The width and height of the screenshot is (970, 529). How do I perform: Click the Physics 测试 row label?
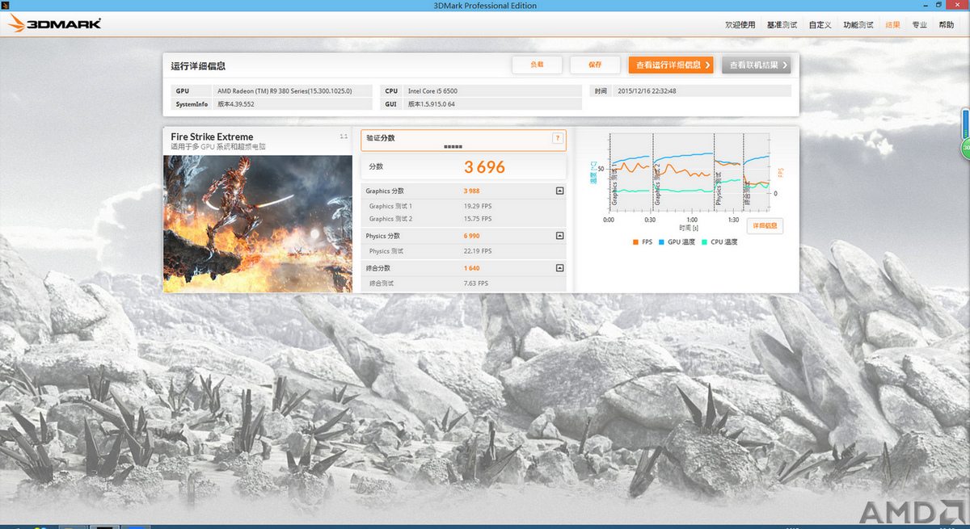point(385,251)
